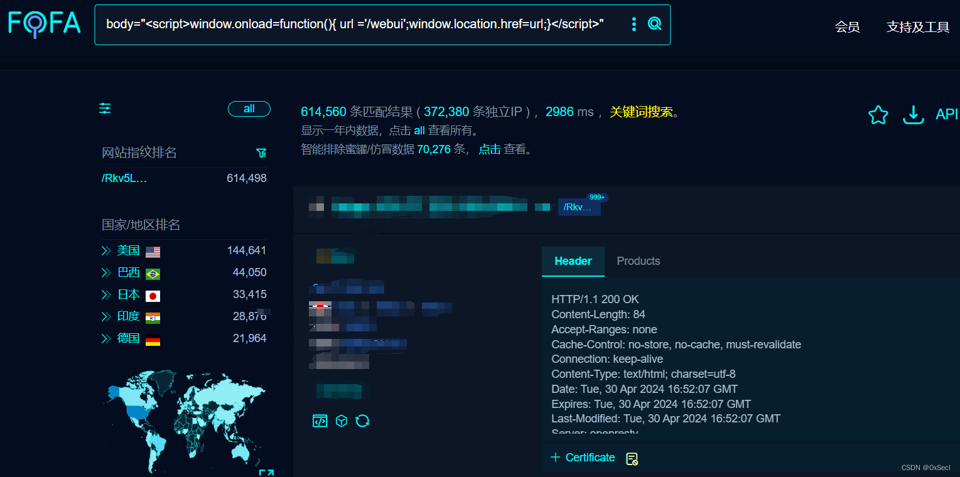Click the cube icon under the result
This screenshot has width=960, height=477.
pyautogui.click(x=341, y=421)
